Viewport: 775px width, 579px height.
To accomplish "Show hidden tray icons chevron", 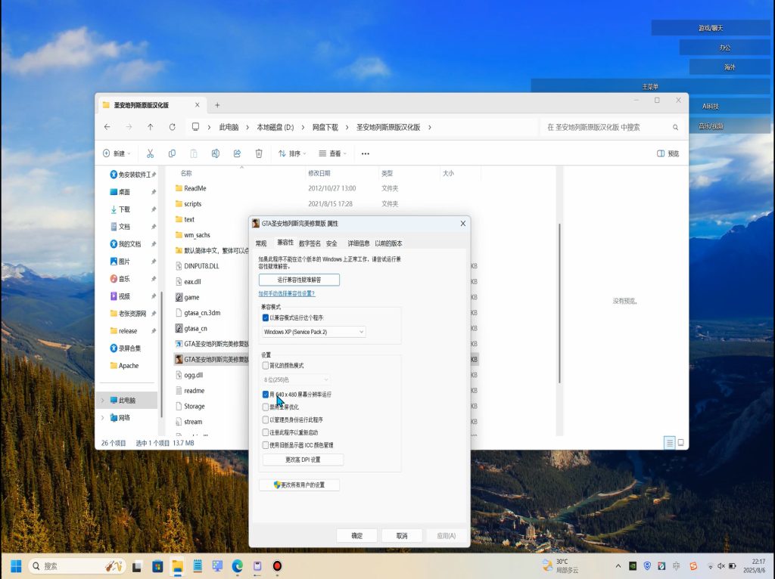I will coord(618,566).
